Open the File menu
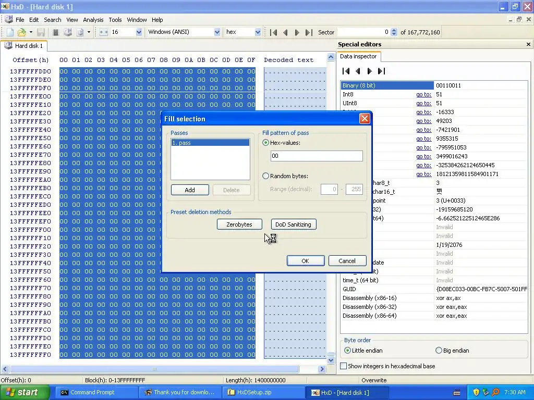The height and width of the screenshot is (400, 534). click(x=20, y=20)
